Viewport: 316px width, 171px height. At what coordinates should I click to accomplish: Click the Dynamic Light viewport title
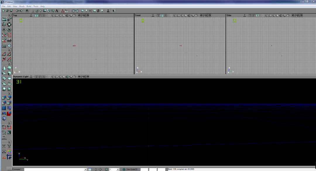click(21, 77)
